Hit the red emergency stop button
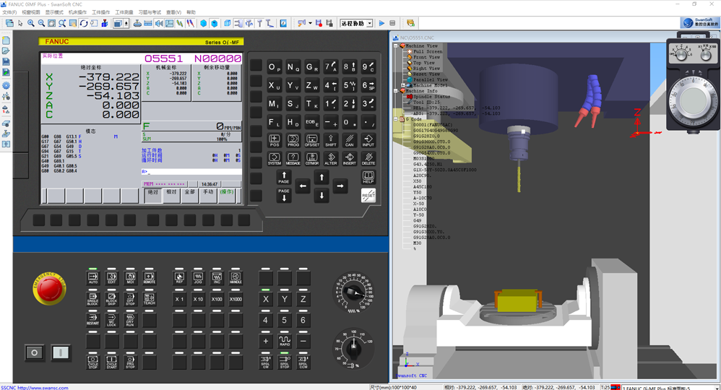This screenshot has width=721, height=390. point(49,289)
